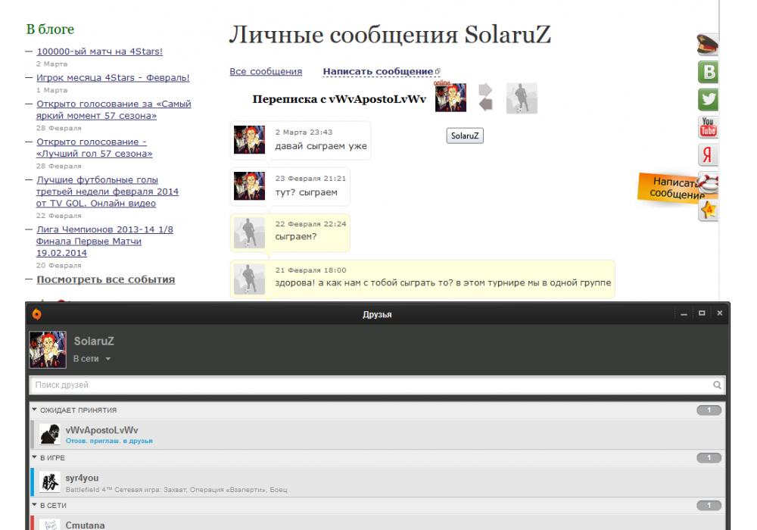Screen dimensions: 757x530
Task: Open «100000-ый матч на 4Stars!» blog link
Action: [x=99, y=51]
